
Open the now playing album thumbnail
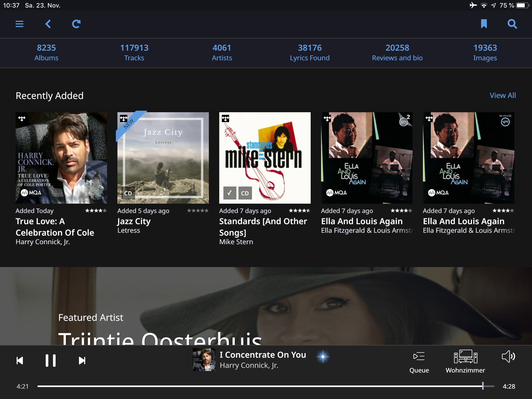click(x=204, y=360)
